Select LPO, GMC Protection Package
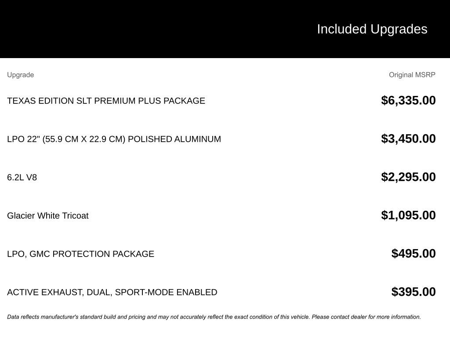This screenshot has width=450, height=338. [x=81, y=254]
